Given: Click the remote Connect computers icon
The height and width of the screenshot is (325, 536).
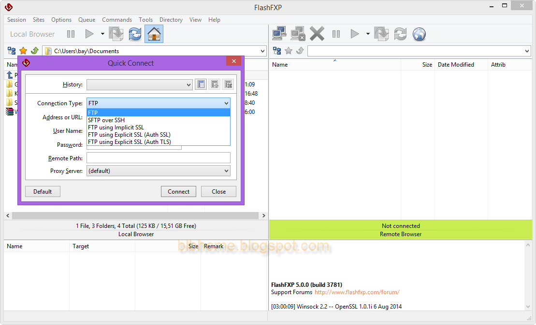Looking at the screenshot, I should point(279,34).
